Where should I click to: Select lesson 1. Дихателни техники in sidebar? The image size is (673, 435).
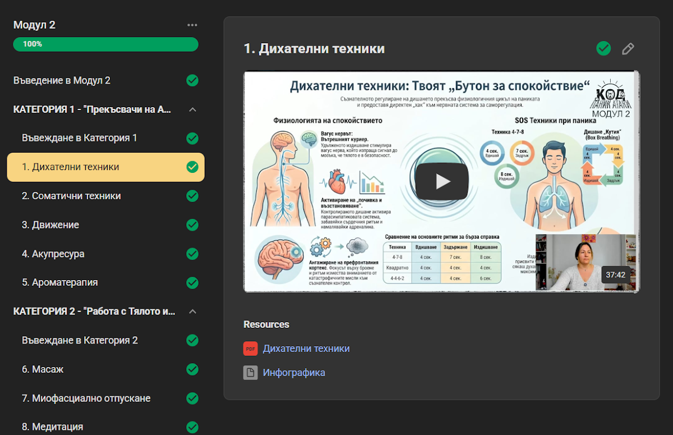(x=105, y=167)
